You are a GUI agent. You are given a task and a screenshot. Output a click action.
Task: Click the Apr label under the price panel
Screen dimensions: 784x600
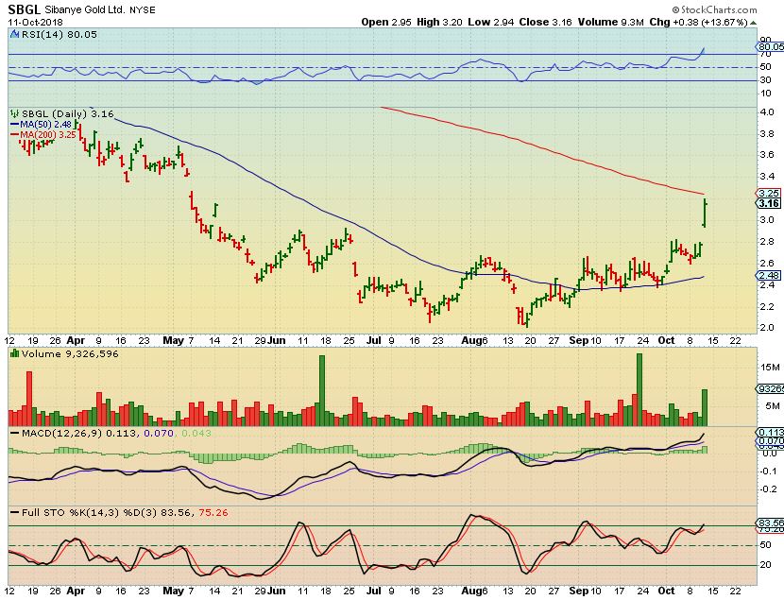tap(76, 340)
